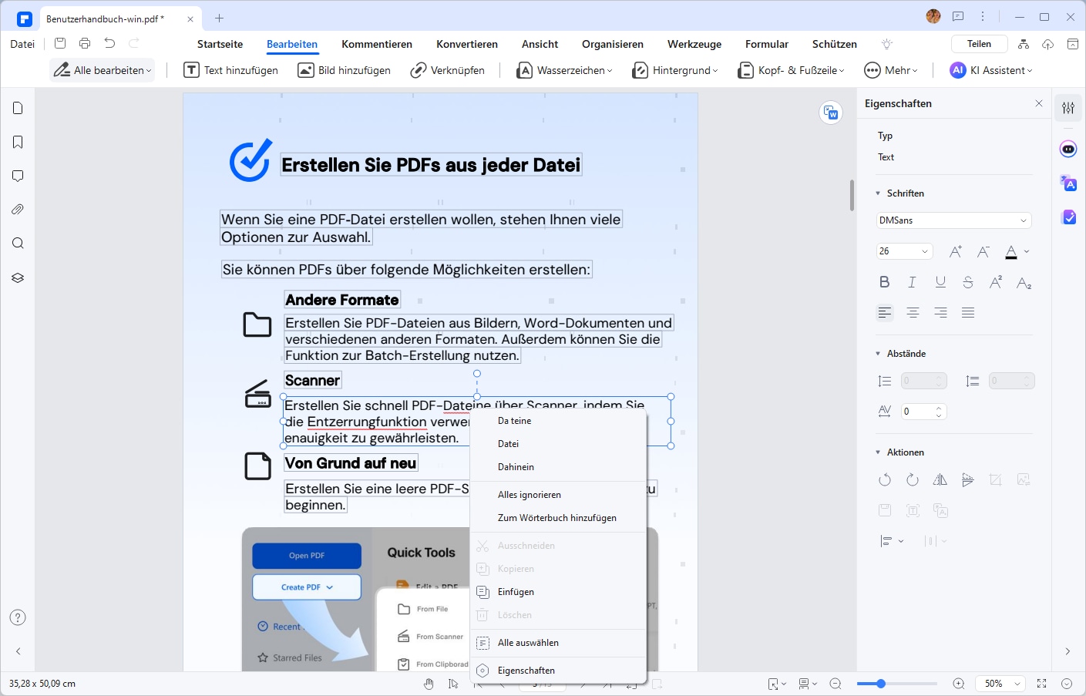Open the DMSans font dropdown
Image resolution: width=1086 pixels, height=696 pixels.
click(x=954, y=220)
